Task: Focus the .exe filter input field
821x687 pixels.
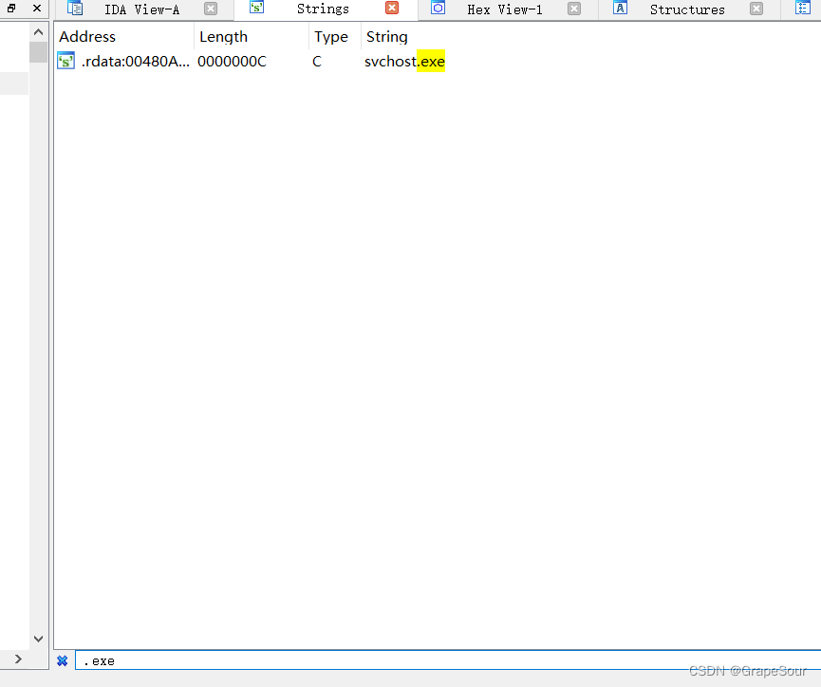Action: (448, 660)
